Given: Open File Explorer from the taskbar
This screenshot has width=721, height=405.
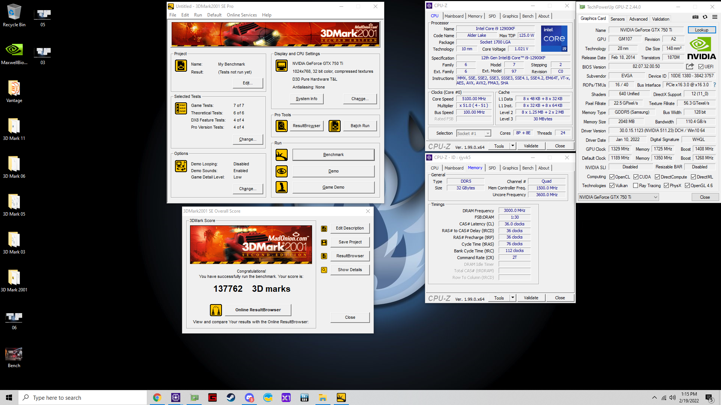Looking at the screenshot, I should 323,397.
